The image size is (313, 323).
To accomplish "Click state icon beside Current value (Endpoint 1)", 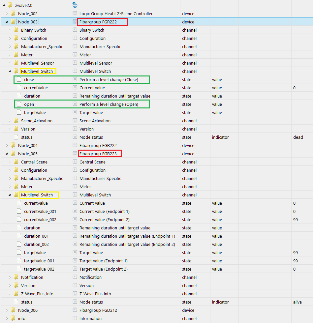I will (75, 211).
